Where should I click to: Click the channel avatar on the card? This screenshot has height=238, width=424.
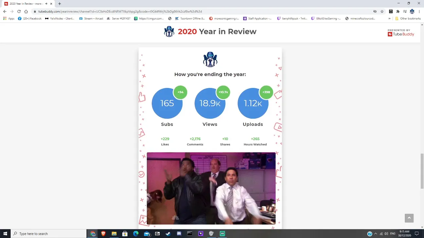(210, 59)
